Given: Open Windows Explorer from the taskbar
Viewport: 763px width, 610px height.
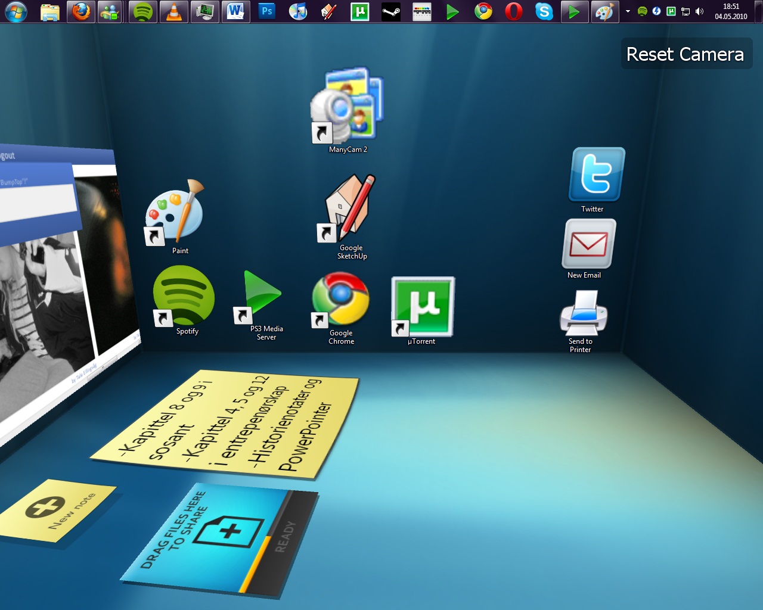Looking at the screenshot, I should (x=50, y=12).
